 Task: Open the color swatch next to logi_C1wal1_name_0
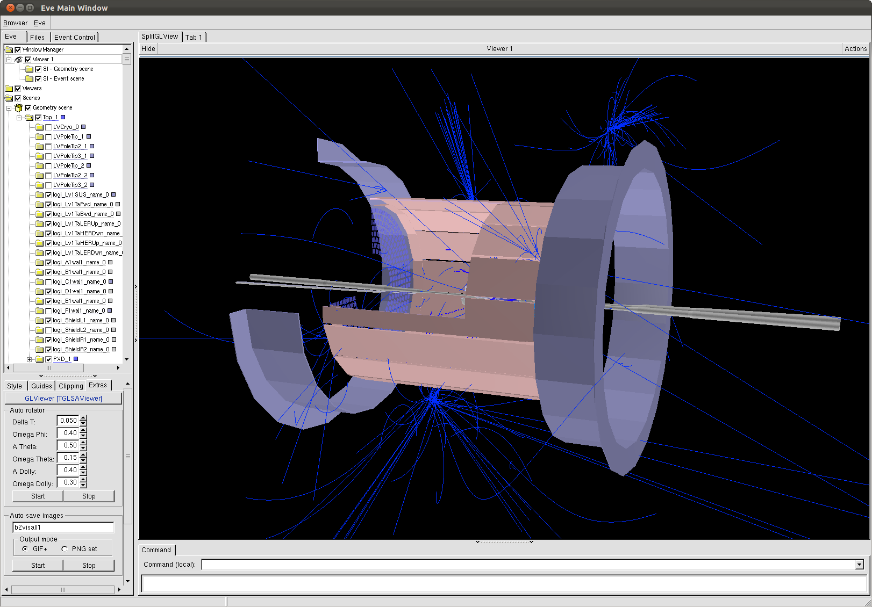coord(111,282)
